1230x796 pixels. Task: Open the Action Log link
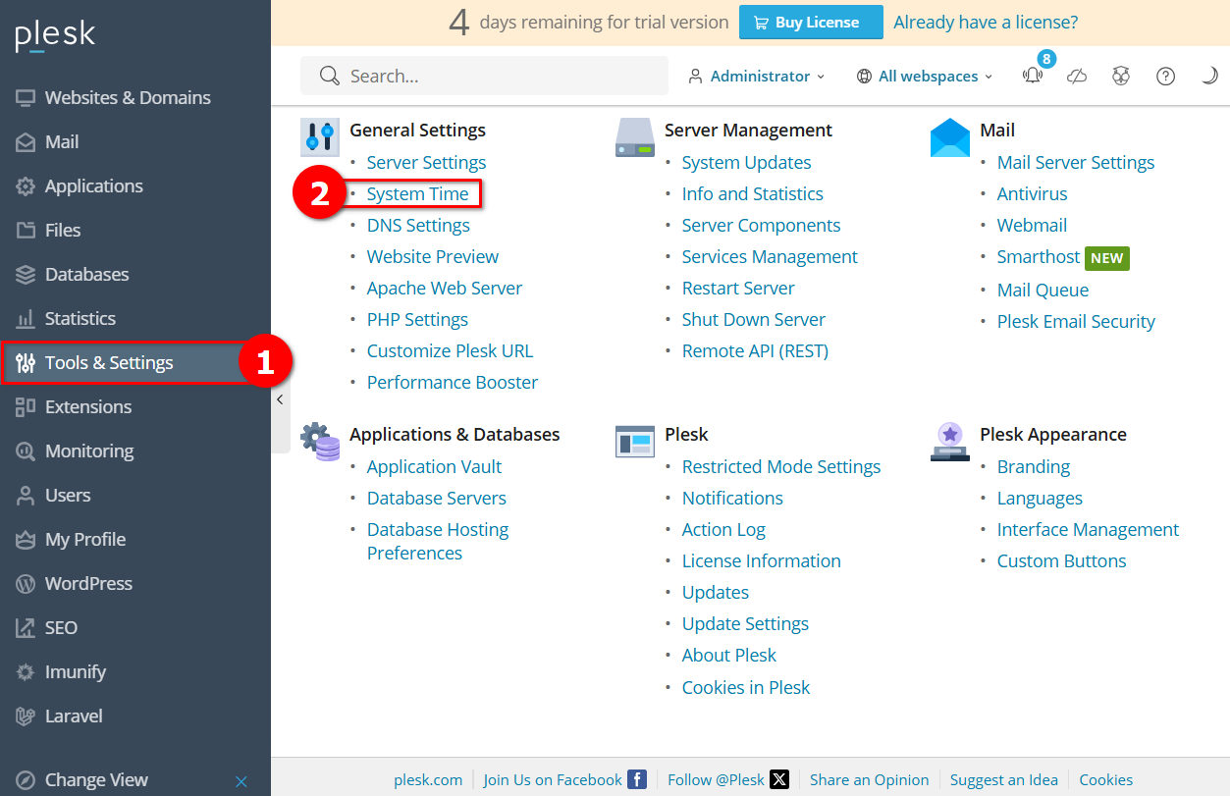pyautogui.click(x=723, y=530)
